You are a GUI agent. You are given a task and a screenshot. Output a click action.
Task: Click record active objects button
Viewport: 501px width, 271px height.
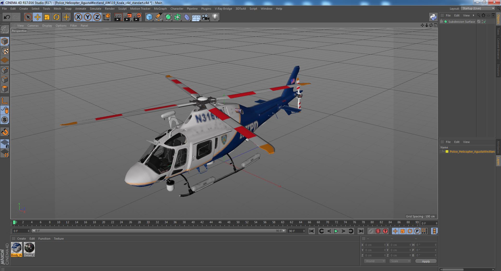point(370,231)
